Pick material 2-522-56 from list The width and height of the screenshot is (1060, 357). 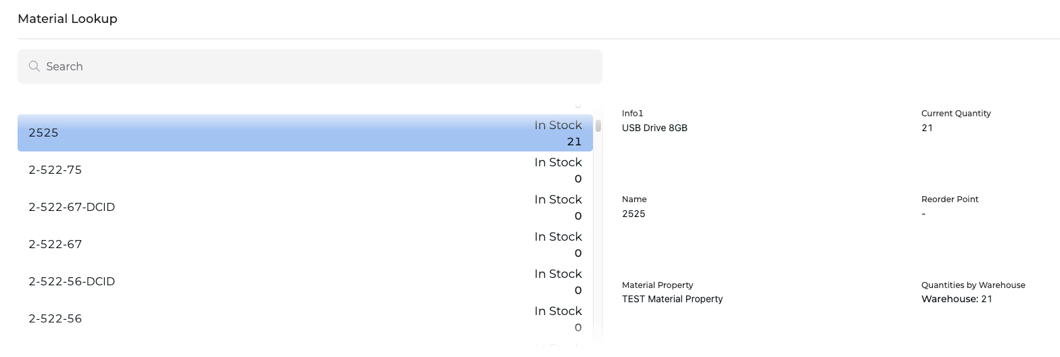coord(305,318)
